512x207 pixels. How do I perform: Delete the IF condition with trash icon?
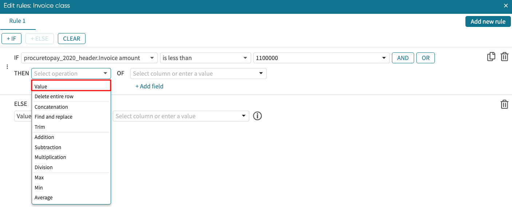point(504,57)
